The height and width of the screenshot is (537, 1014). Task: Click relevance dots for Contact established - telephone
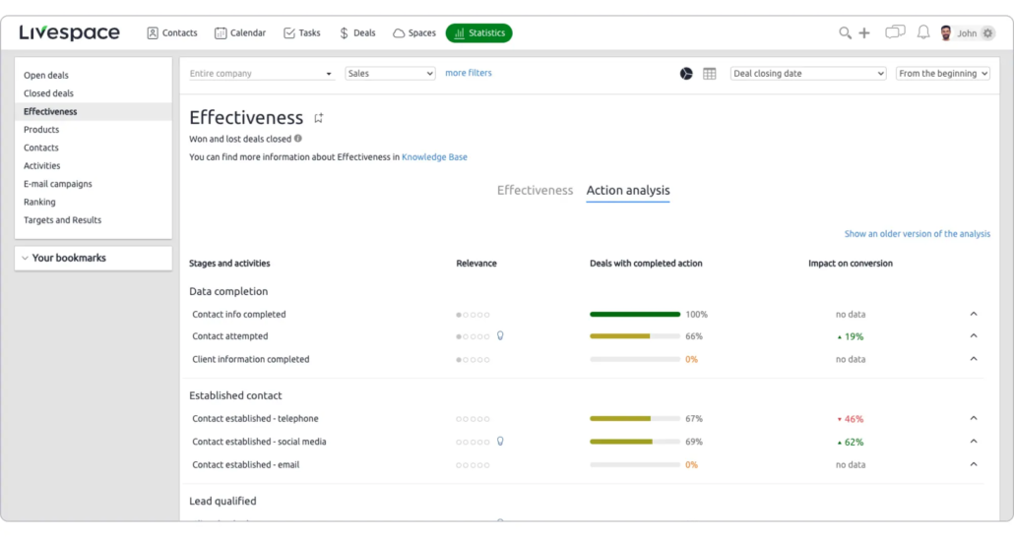[x=473, y=419]
